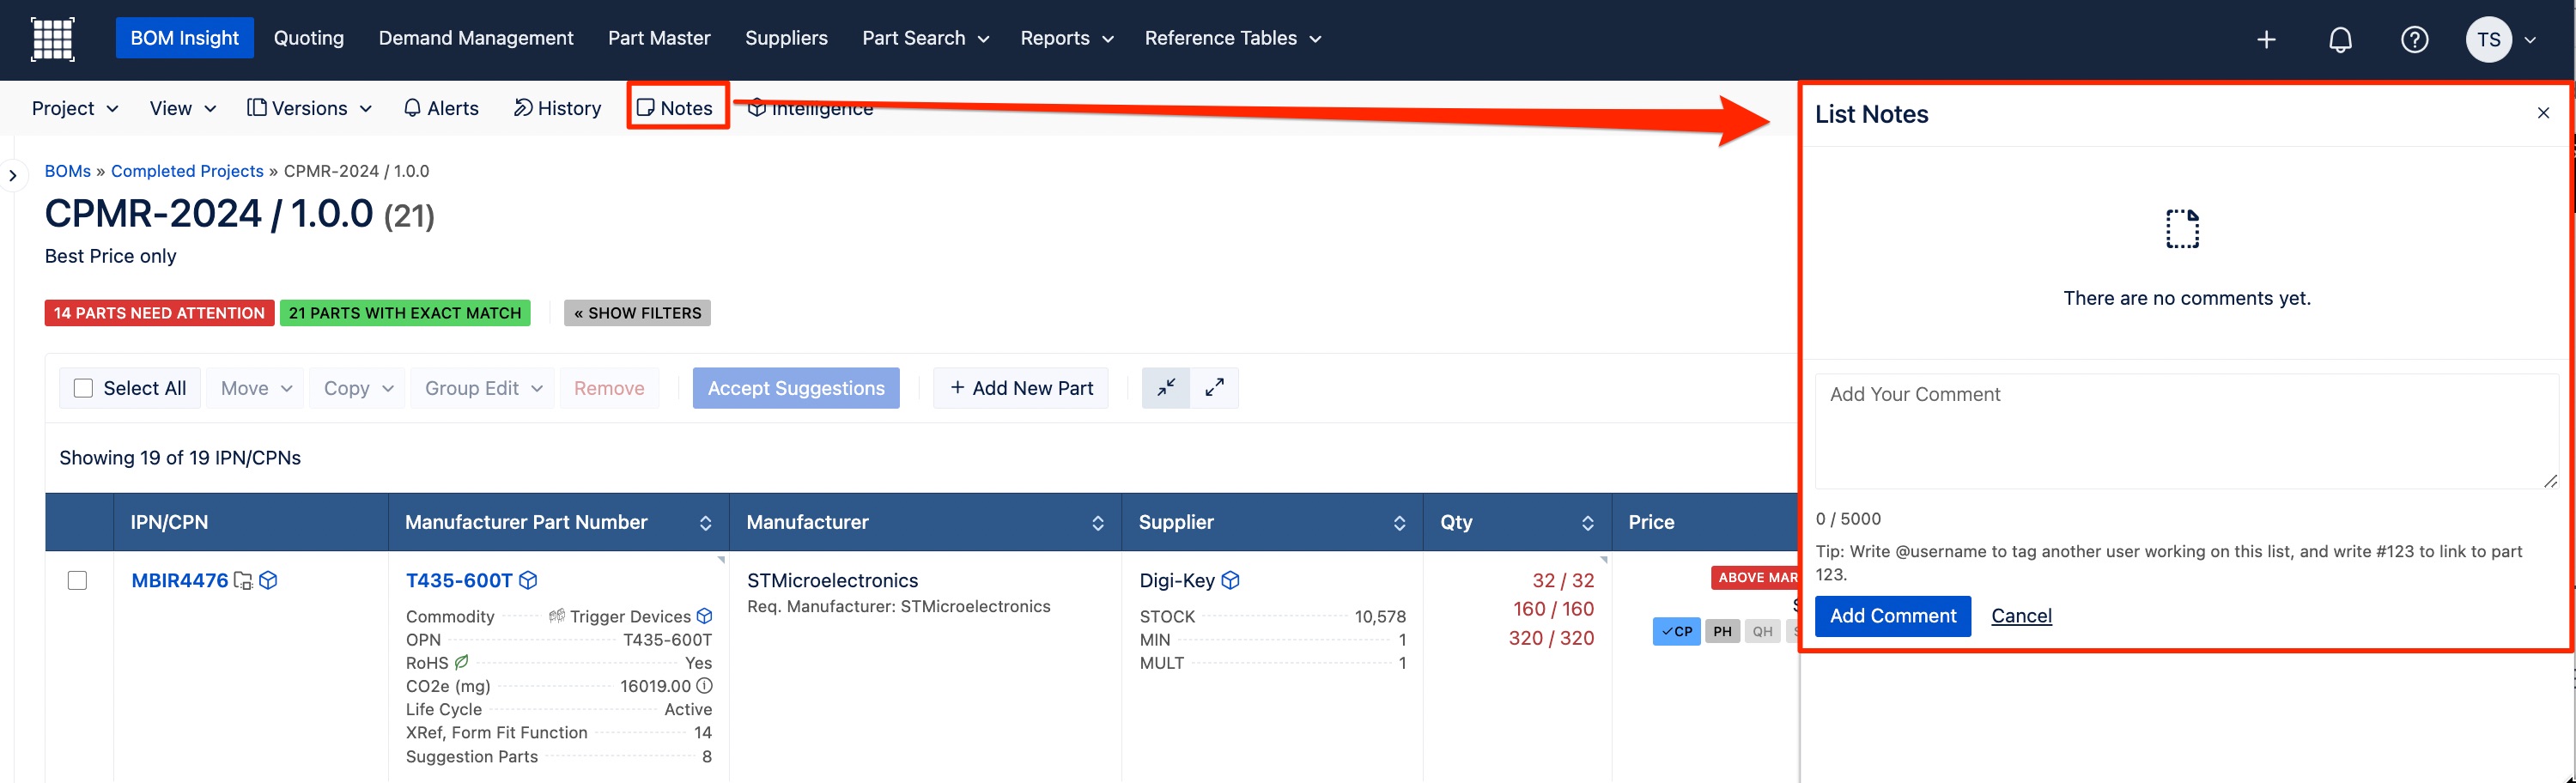
Task: Open the Group Edit dropdown
Action: click(483, 388)
